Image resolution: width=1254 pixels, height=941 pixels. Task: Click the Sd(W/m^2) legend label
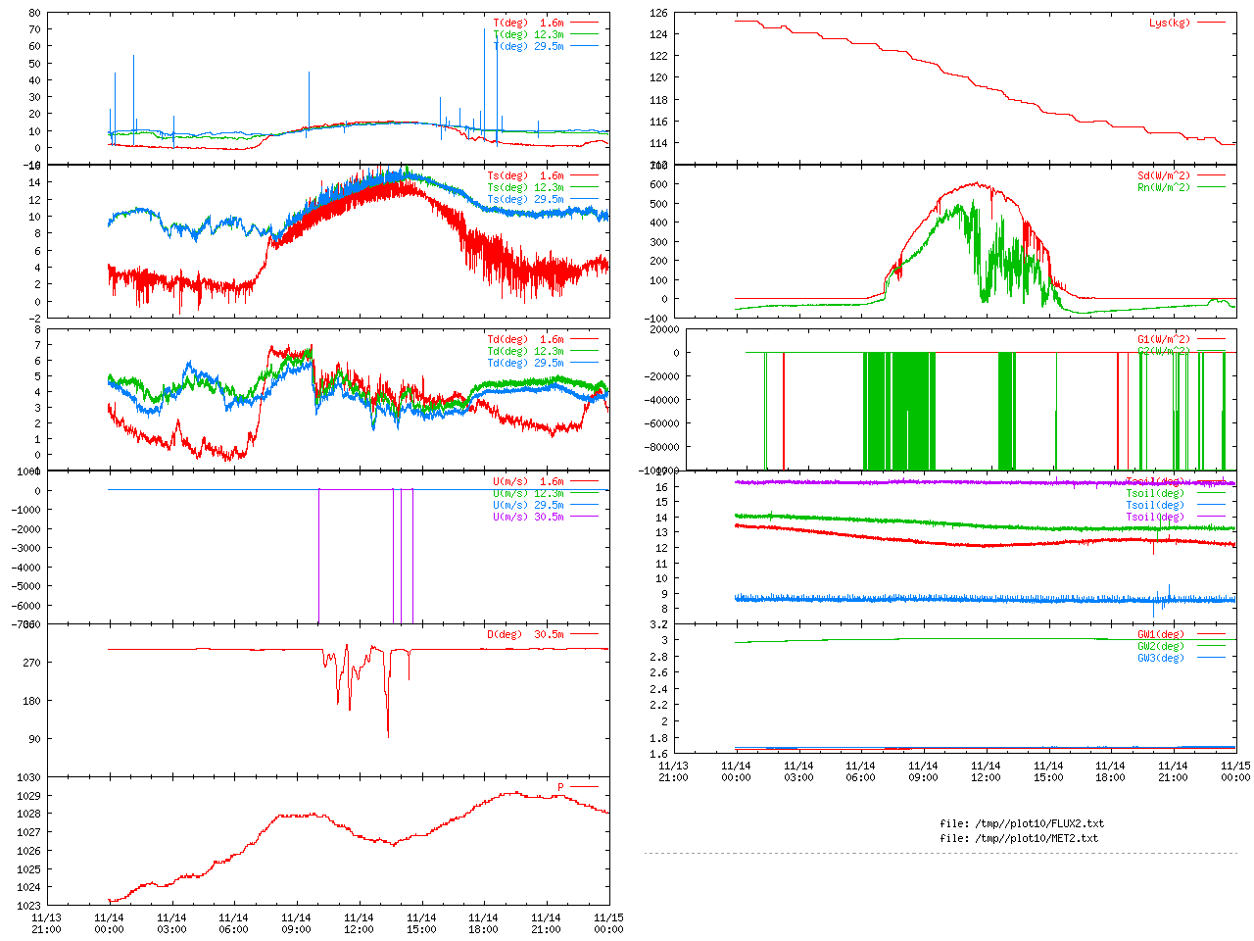click(1164, 175)
